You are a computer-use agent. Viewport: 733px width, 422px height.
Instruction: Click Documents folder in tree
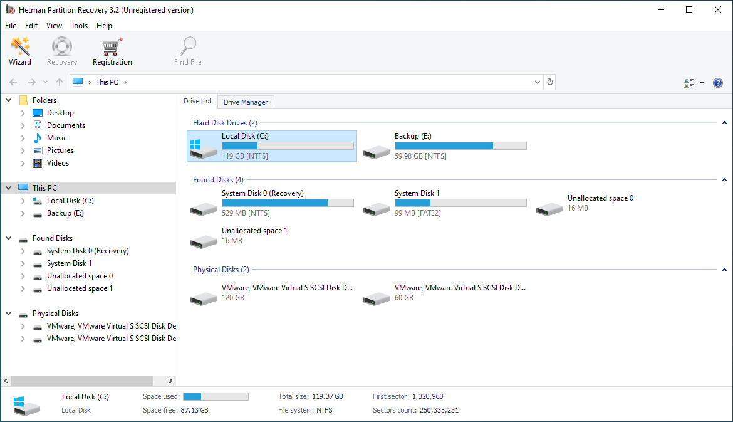[x=66, y=125]
